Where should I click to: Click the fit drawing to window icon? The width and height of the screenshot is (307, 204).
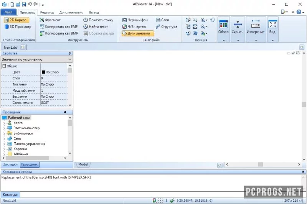(x=195, y=26)
